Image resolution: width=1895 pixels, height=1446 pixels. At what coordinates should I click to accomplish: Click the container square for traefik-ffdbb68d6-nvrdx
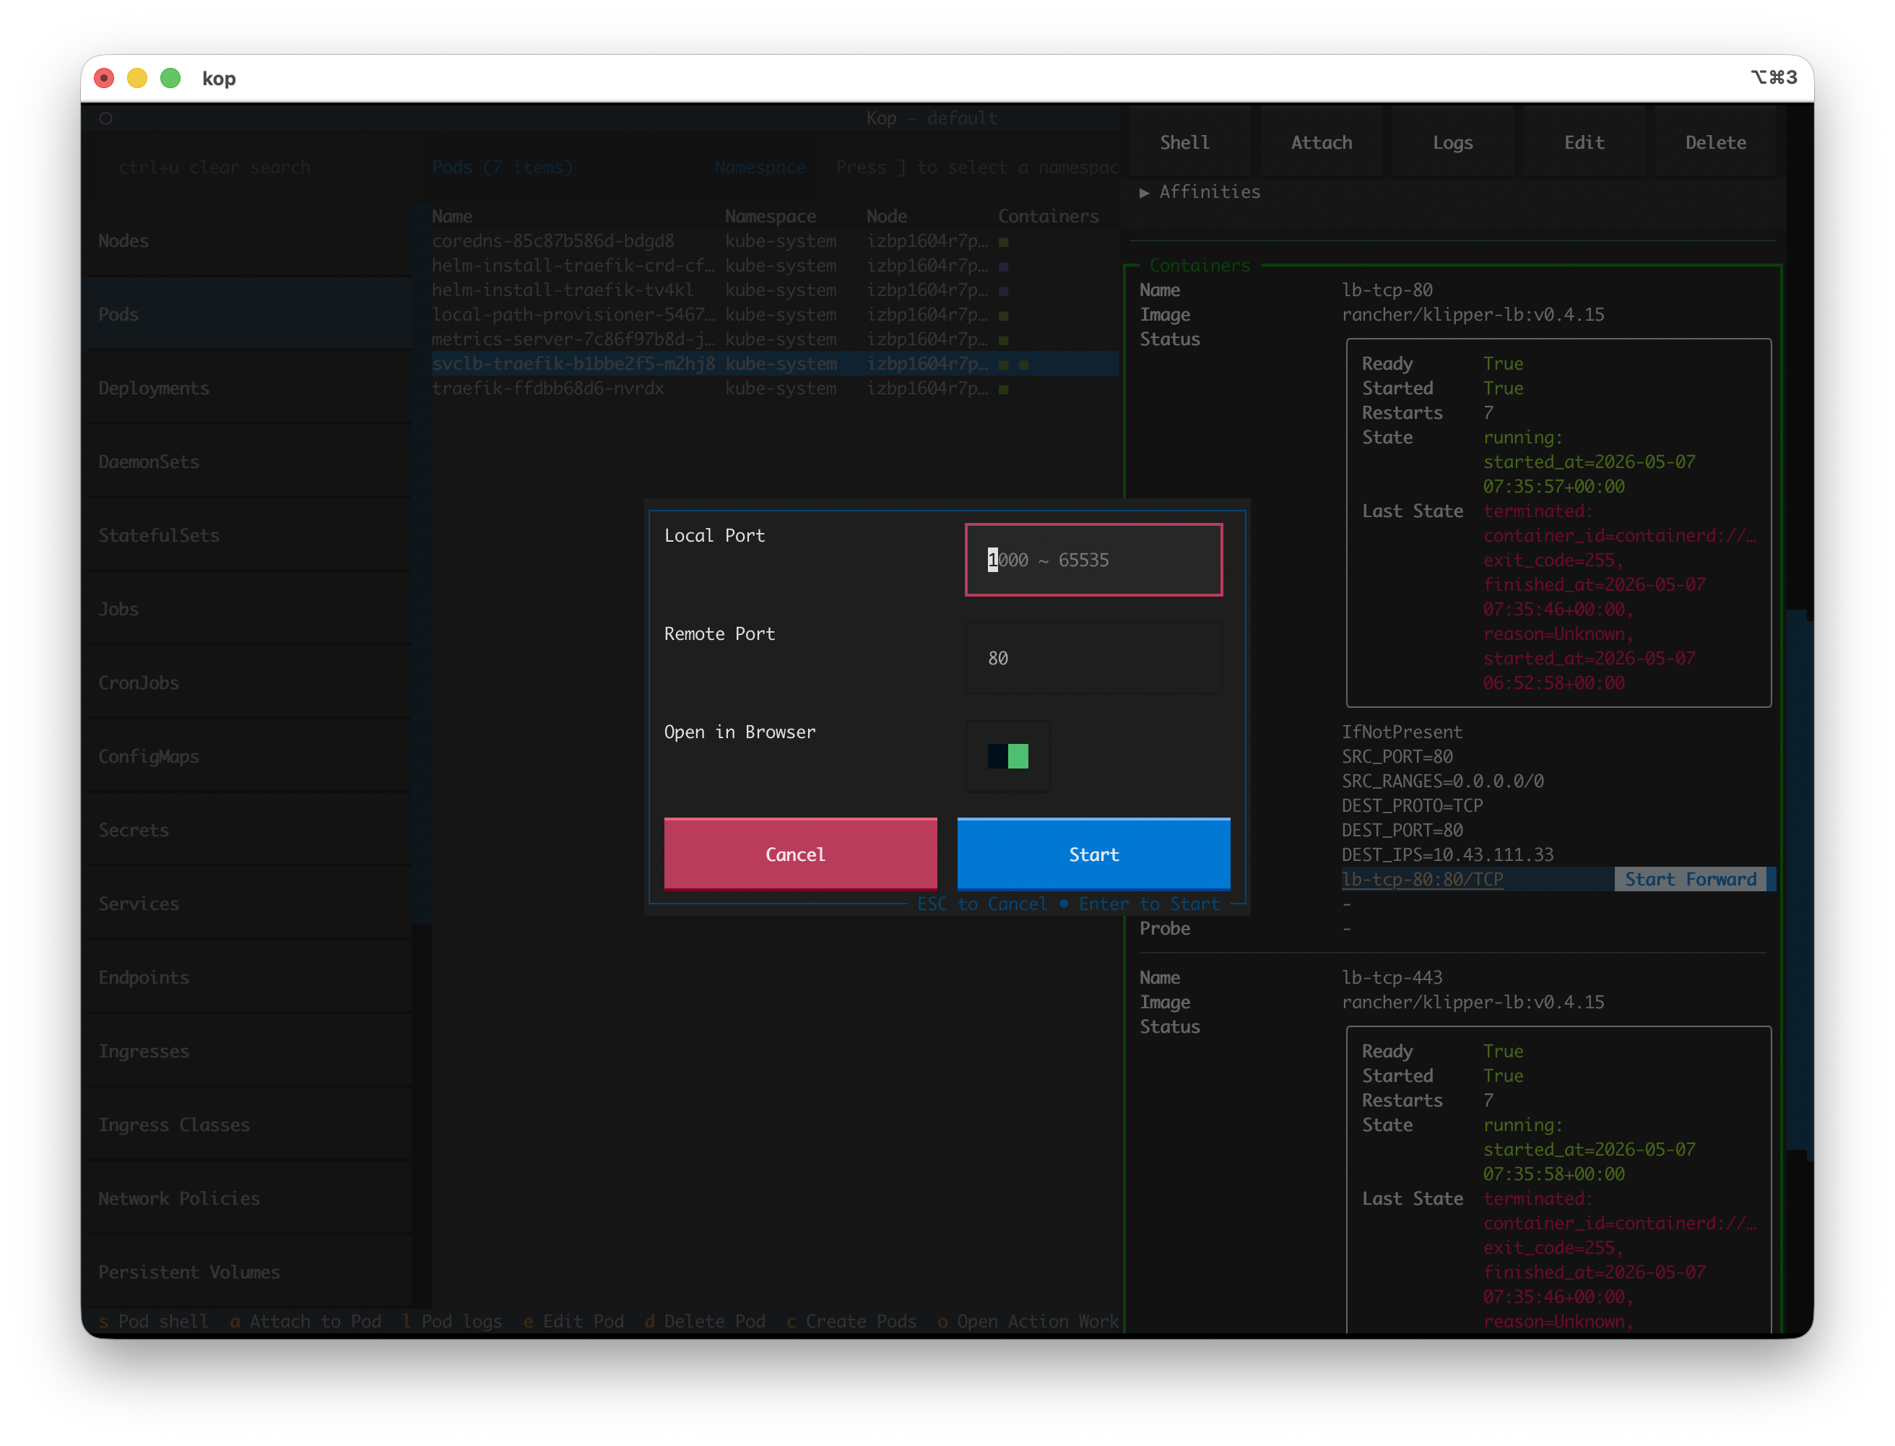tap(1003, 389)
